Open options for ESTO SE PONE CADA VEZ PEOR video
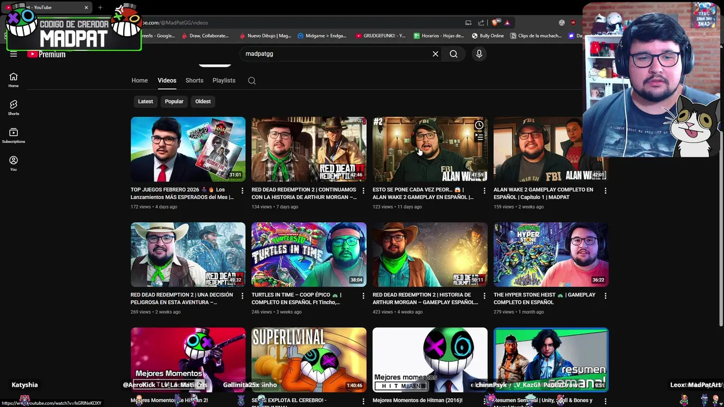The image size is (724, 407). [x=484, y=190]
